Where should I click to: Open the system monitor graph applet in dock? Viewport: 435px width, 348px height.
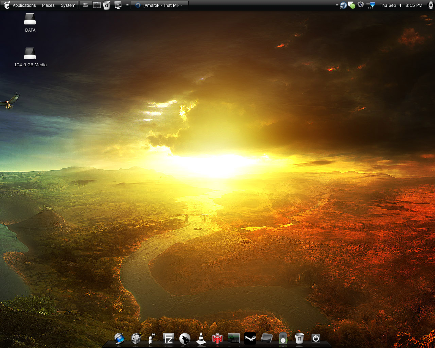pyautogui.click(x=233, y=338)
